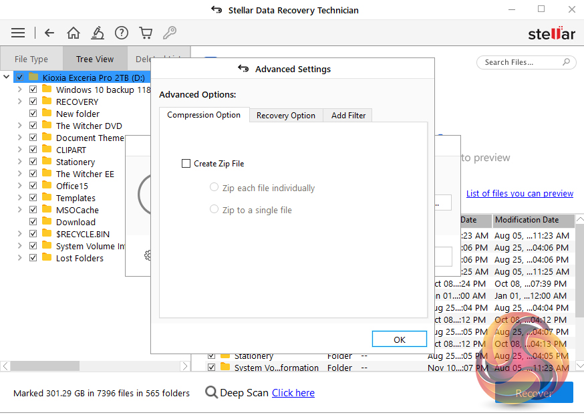Expand The Witcher EE folder node

tap(20, 174)
